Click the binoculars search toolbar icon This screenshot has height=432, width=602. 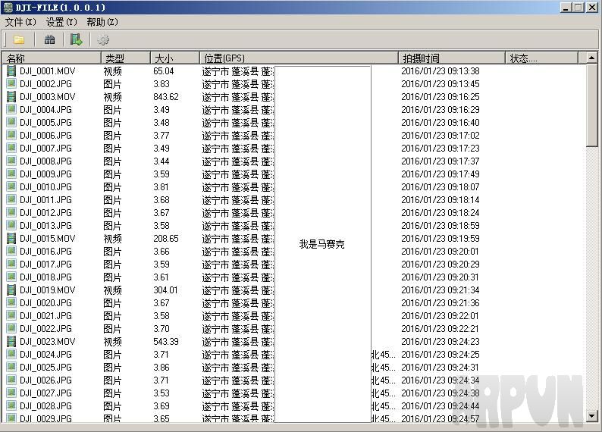tap(50, 40)
